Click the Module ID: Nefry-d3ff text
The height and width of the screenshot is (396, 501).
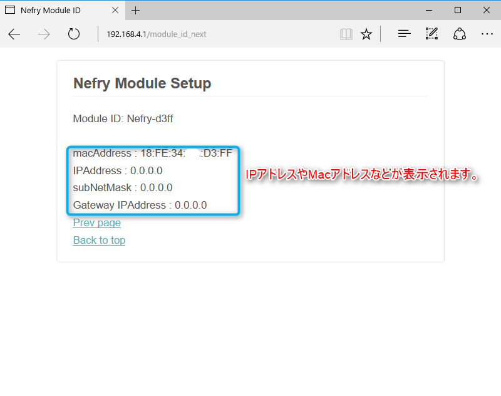pyautogui.click(x=123, y=118)
